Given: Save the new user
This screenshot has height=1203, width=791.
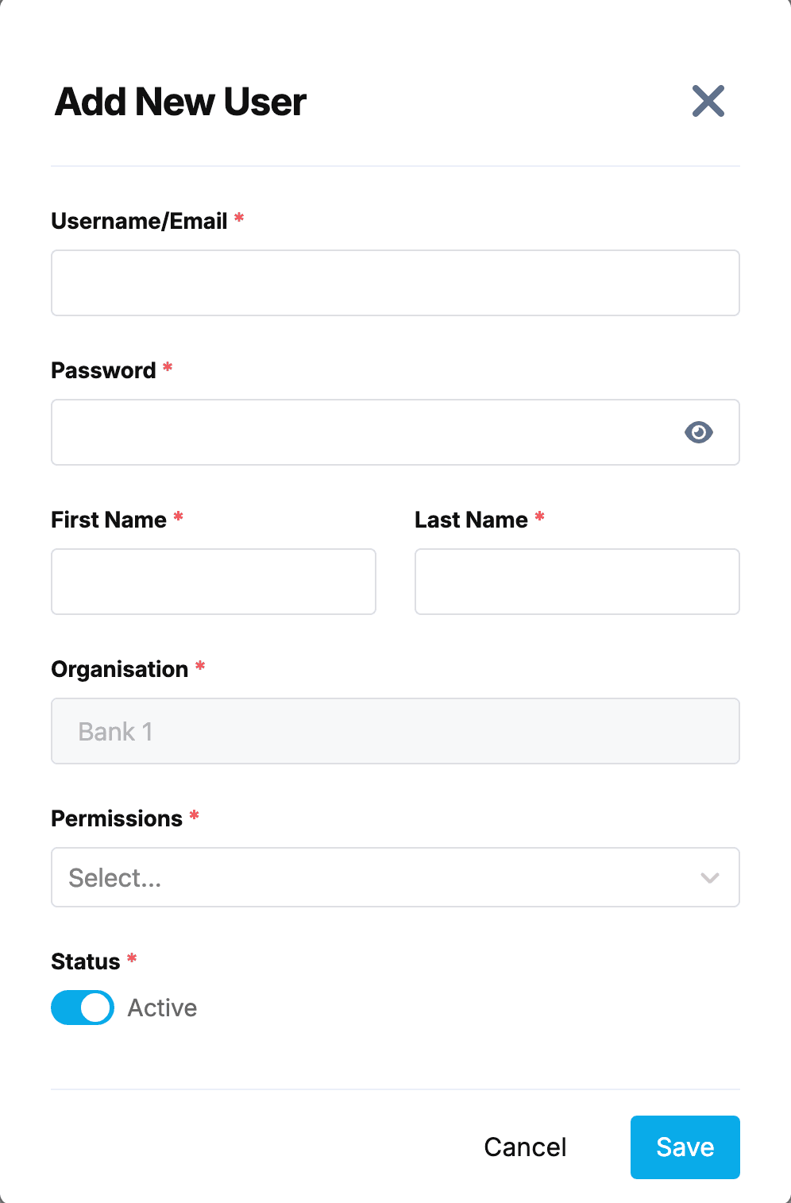Looking at the screenshot, I should coord(685,1147).
